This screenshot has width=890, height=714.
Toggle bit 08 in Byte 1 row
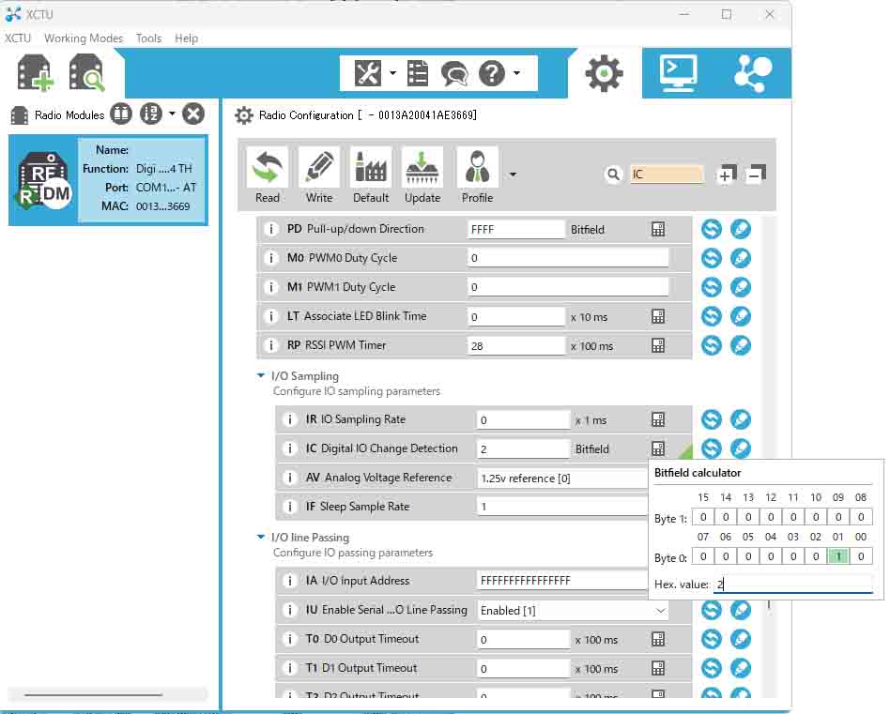[861, 517]
